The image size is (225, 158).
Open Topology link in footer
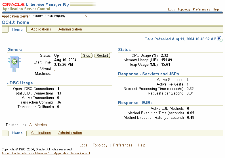click(x=100, y=145)
